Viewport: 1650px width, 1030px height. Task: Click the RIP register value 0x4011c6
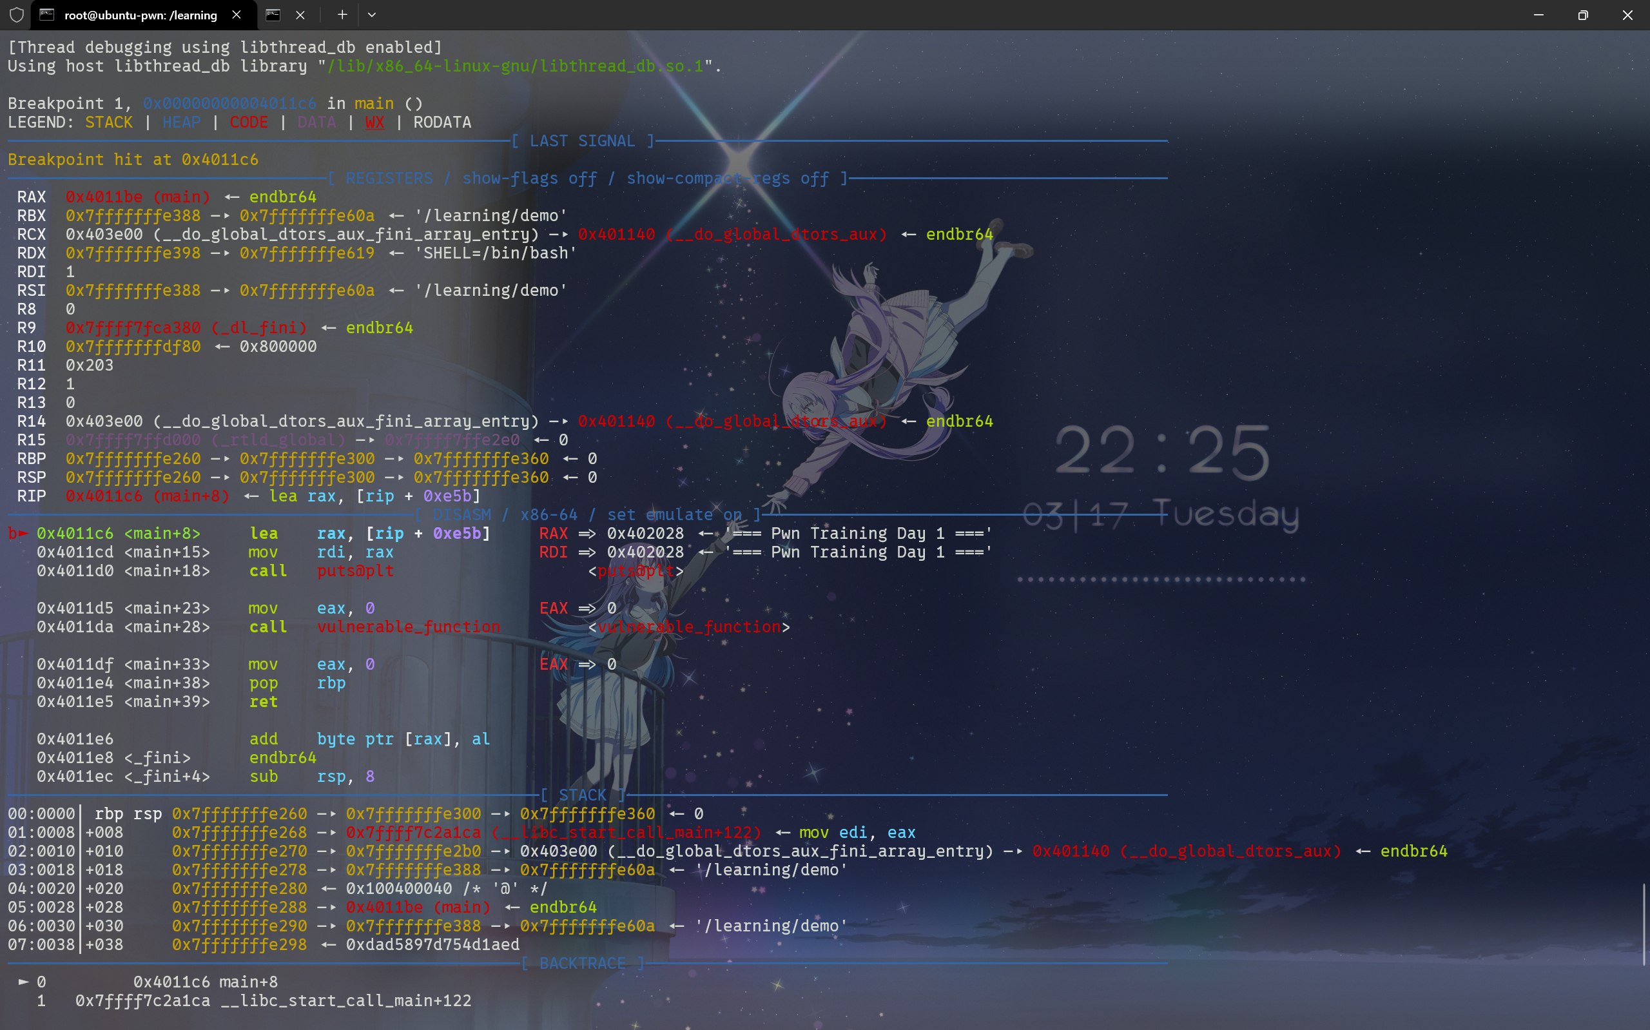tap(104, 496)
